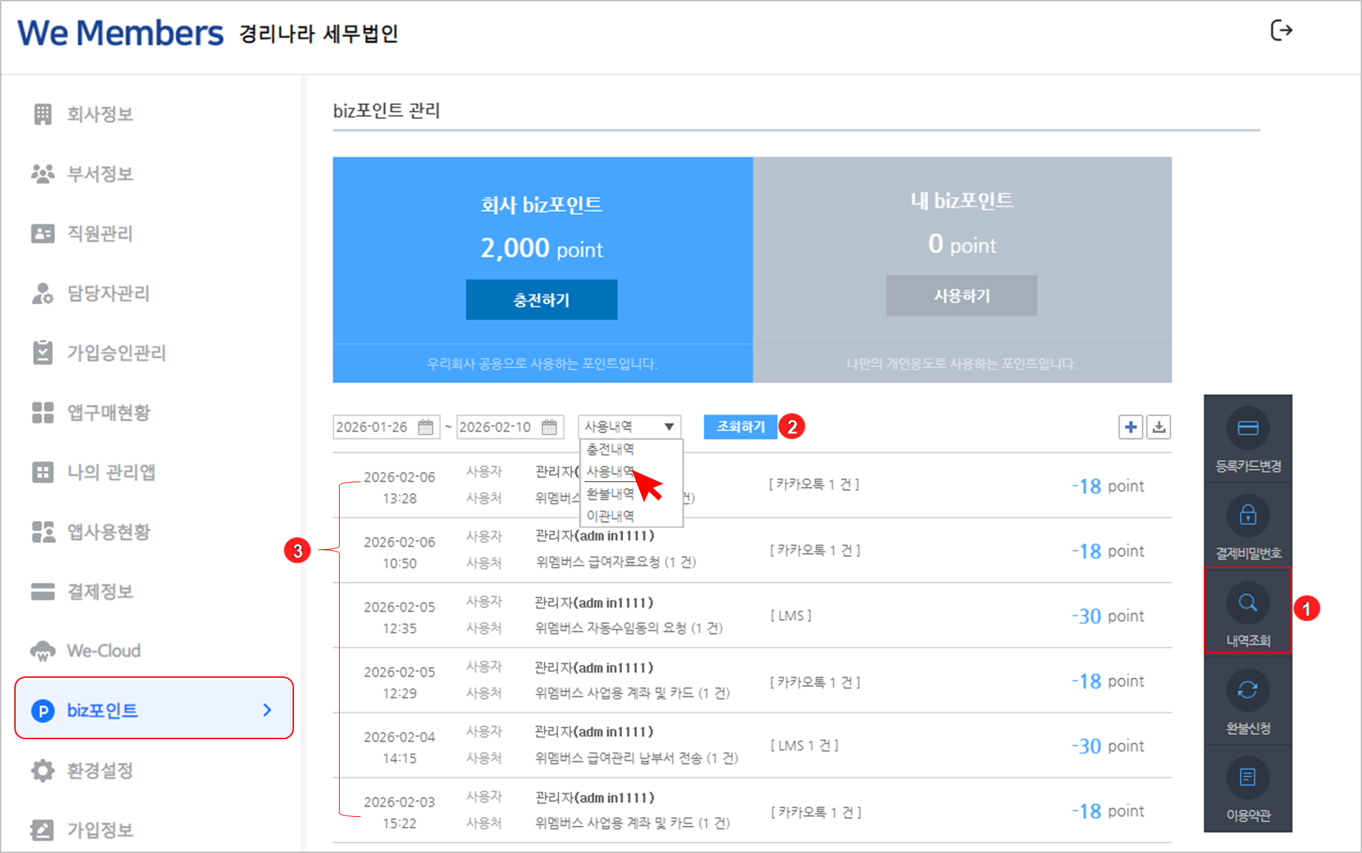This screenshot has height=853, width=1362.
Task: Click the 조회하기 search button
Action: pos(740,427)
